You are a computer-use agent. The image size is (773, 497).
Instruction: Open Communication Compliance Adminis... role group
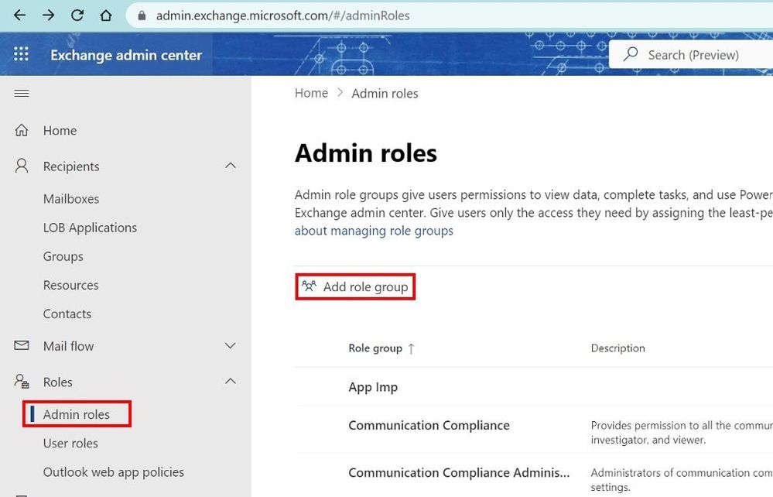click(459, 472)
